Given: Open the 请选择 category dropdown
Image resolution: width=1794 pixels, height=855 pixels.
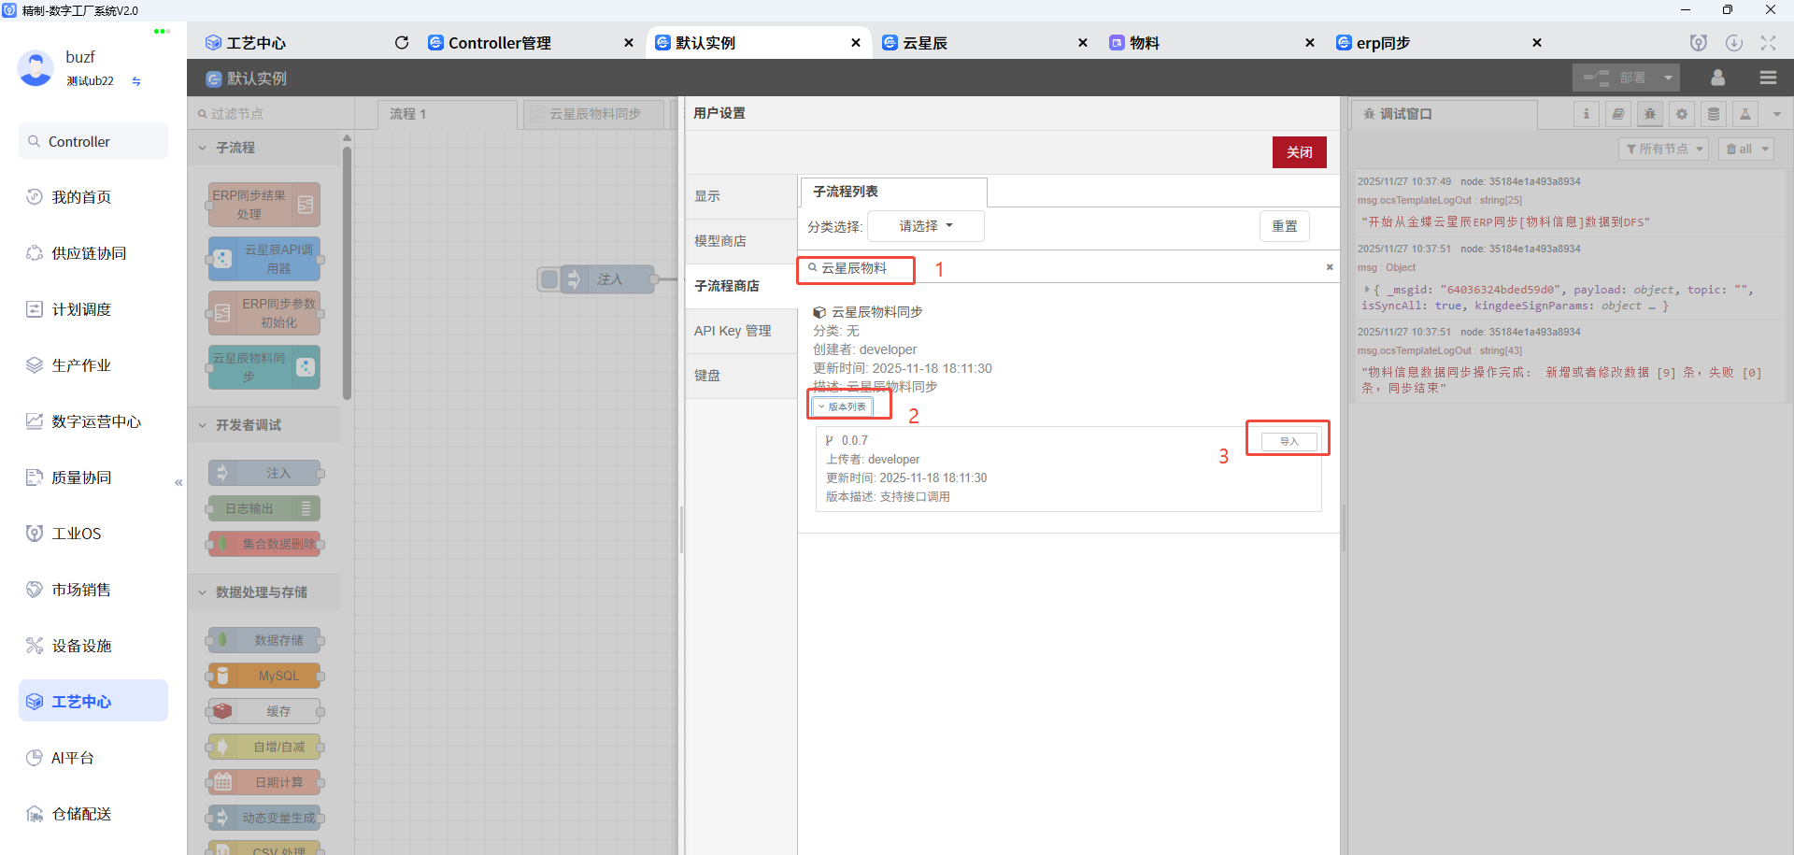Looking at the screenshot, I should (x=924, y=225).
